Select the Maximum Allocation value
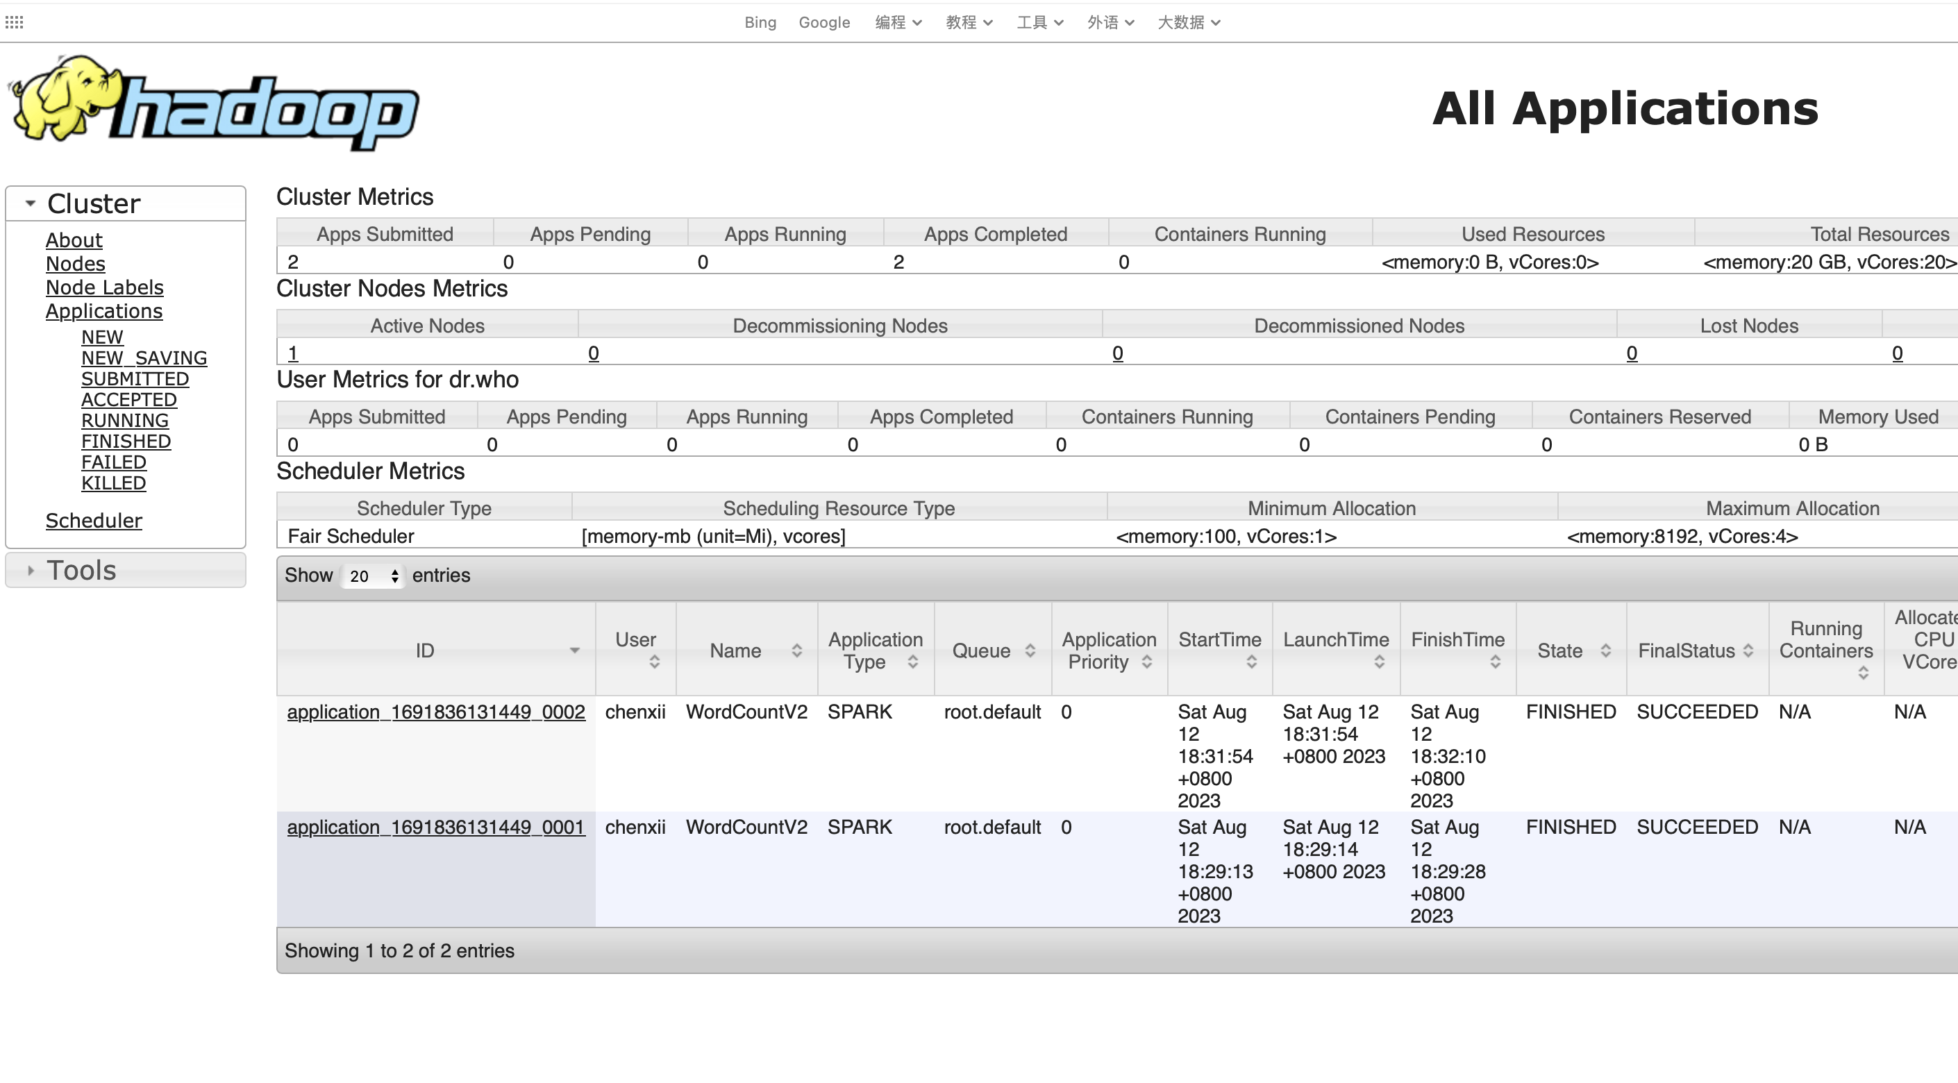Screen dimensions: 1958x1083 coord(1682,537)
